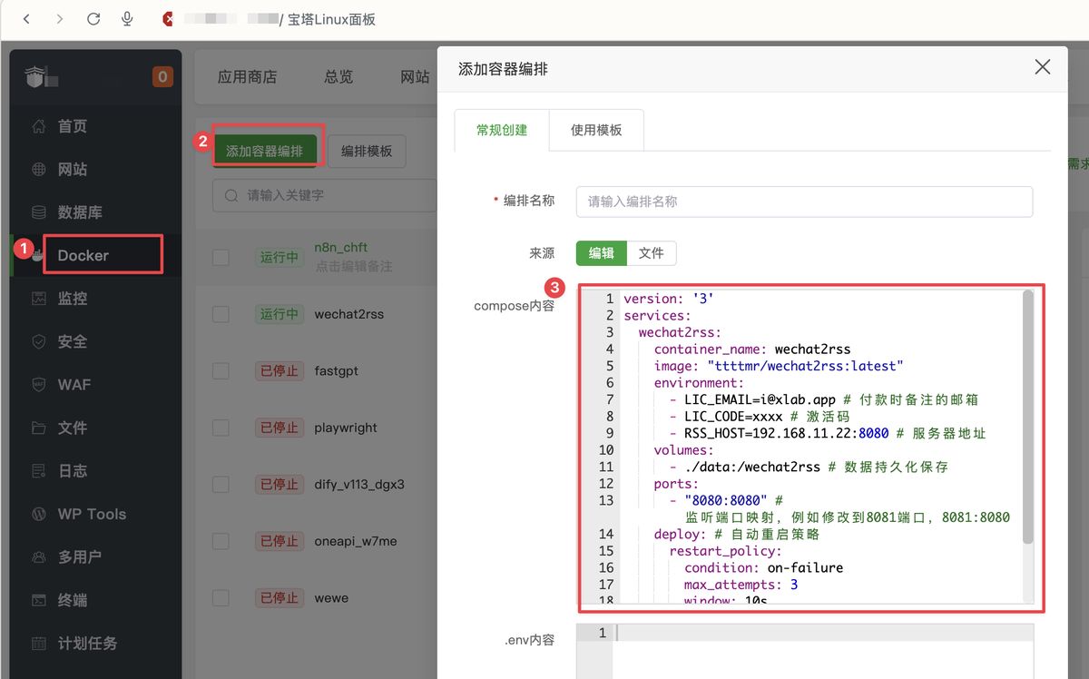Check the checkbox next to fastgpt
1089x679 pixels.
coord(221,370)
